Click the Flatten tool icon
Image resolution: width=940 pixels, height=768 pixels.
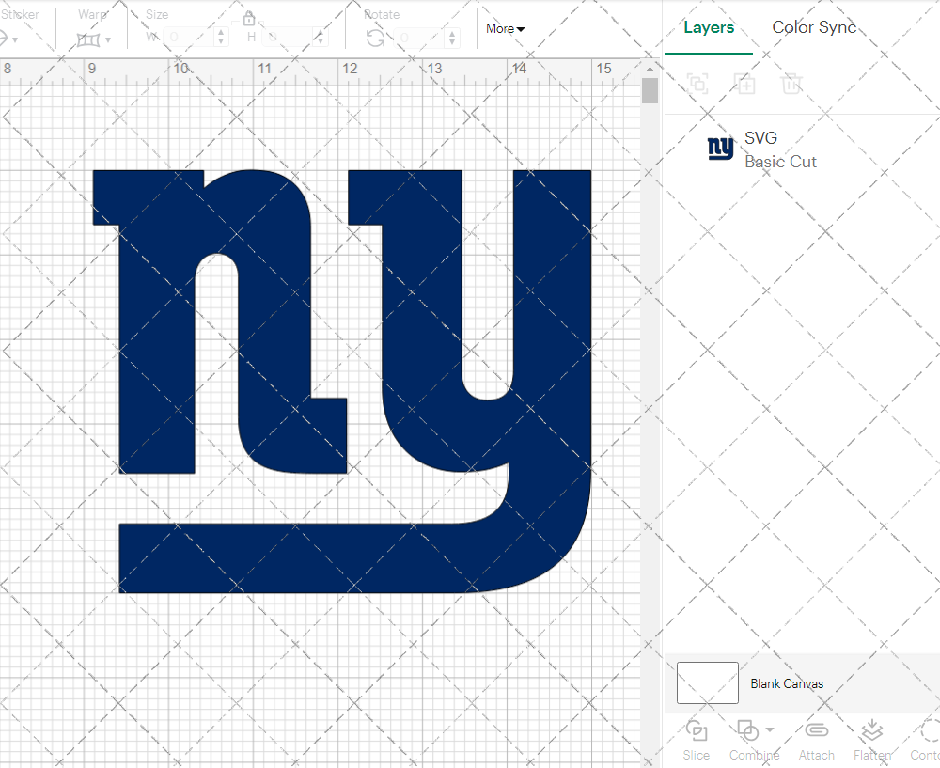(872, 730)
